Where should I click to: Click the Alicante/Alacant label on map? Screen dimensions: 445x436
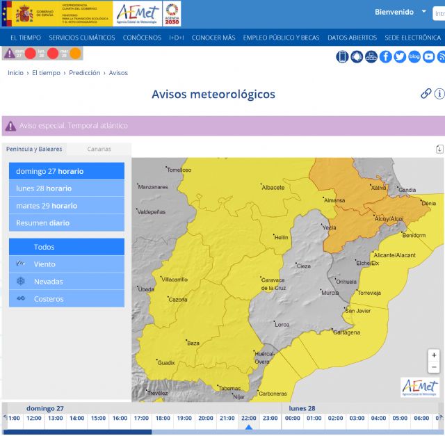[394, 255]
